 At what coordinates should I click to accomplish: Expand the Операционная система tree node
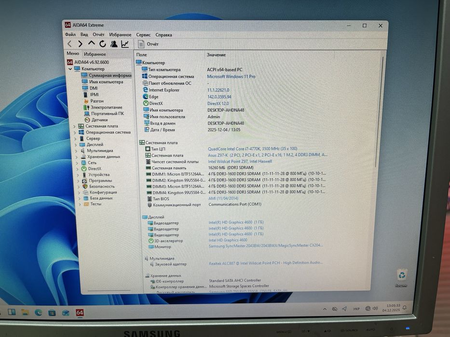[x=75, y=133]
